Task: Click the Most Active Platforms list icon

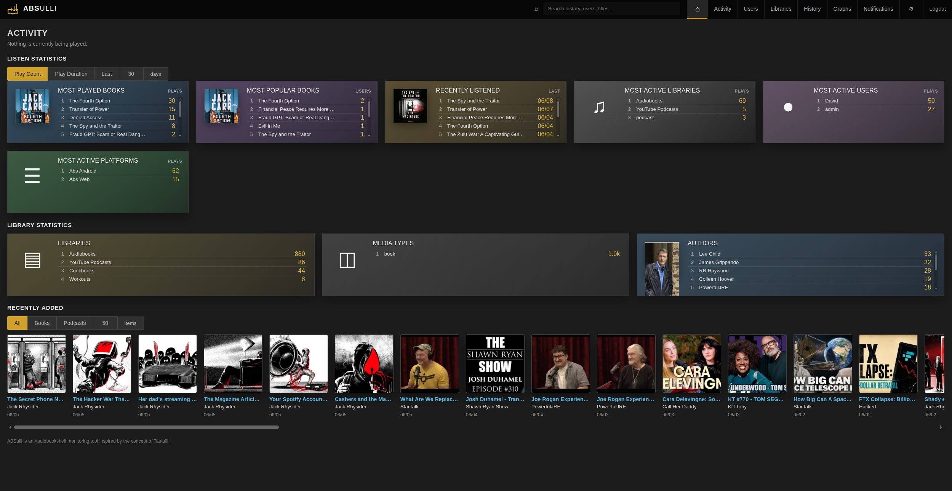Action: point(32,176)
